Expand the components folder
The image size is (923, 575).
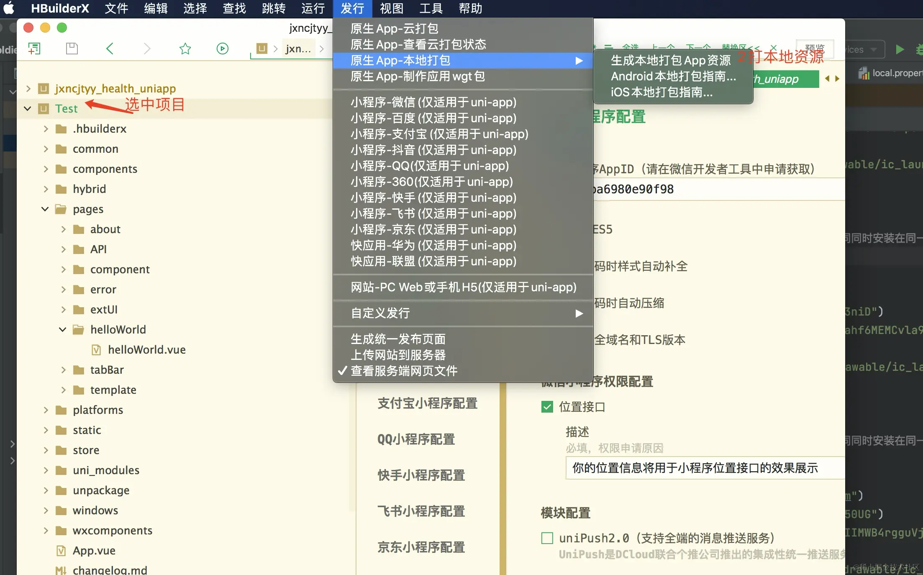(46, 169)
